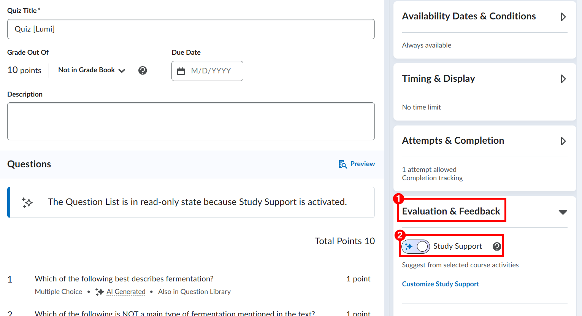
Task: Click the AI Generated sparkle icon
Action: 100,292
